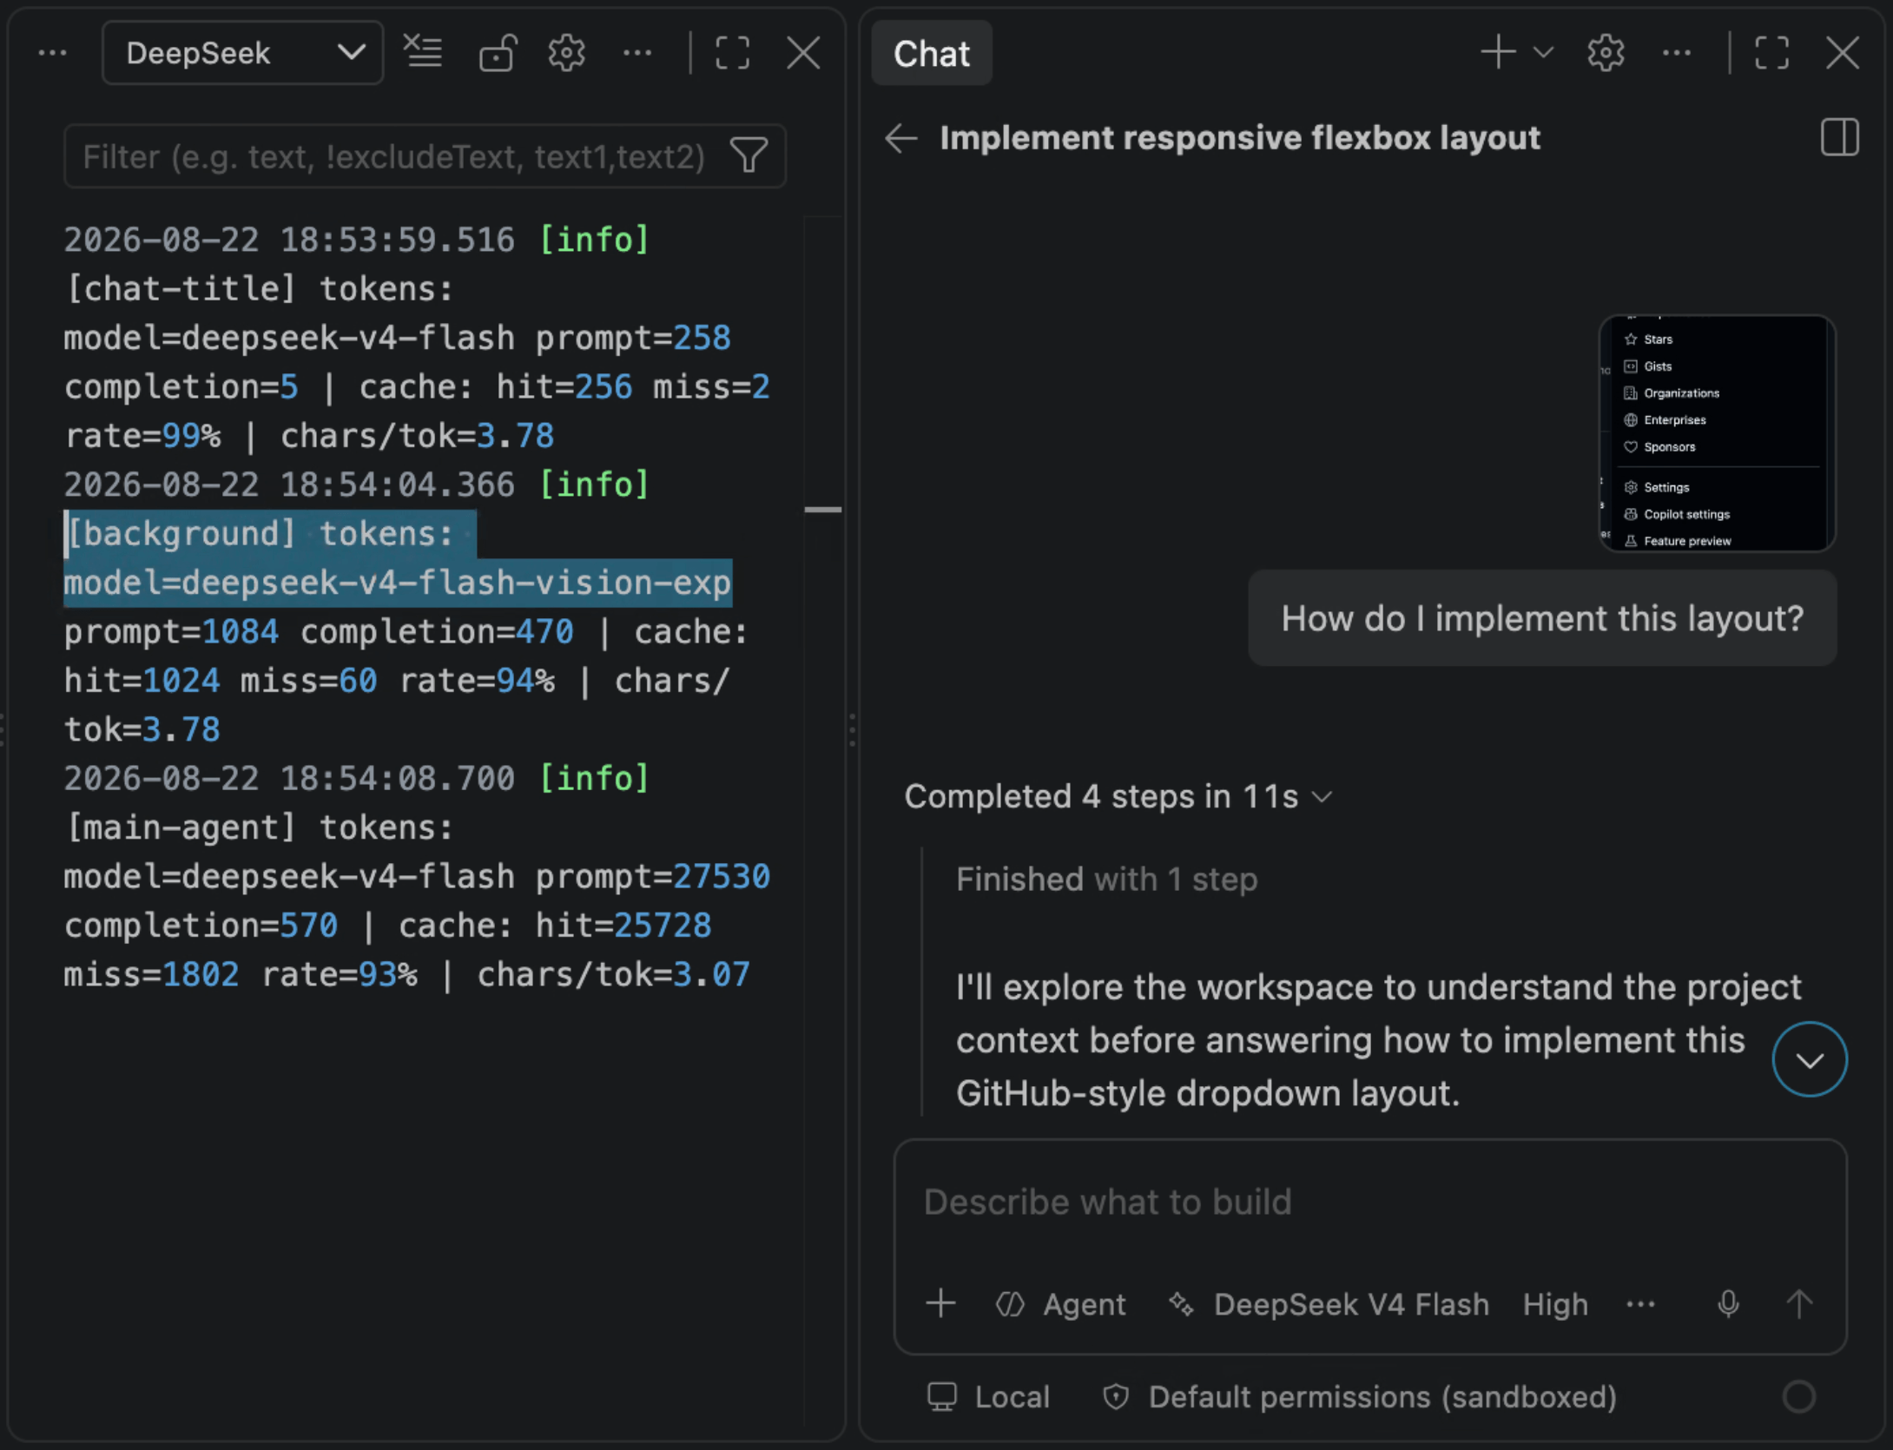Click 'Finished with 1 step' entry
The height and width of the screenshot is (1450, 1893).
1106,880
